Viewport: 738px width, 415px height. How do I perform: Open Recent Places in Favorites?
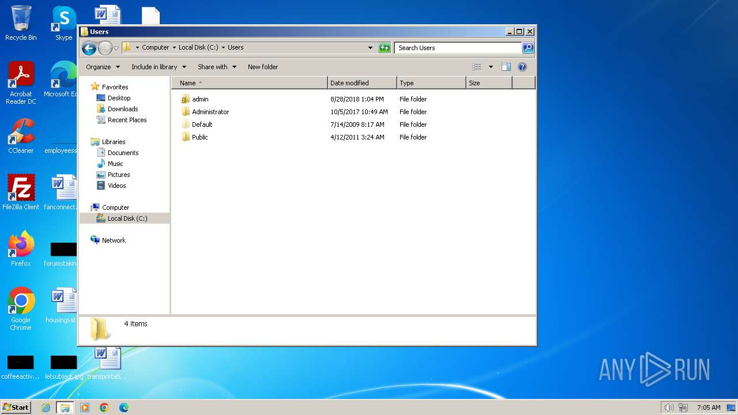click(127, 120)
